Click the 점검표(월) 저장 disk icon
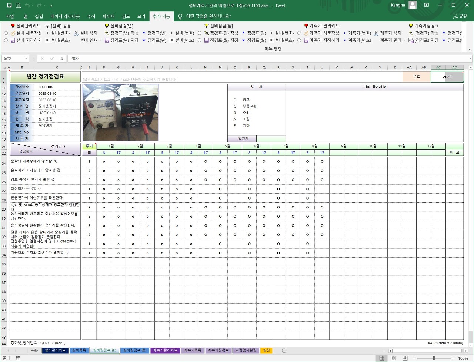474x362 pixels. click(207, 40)
